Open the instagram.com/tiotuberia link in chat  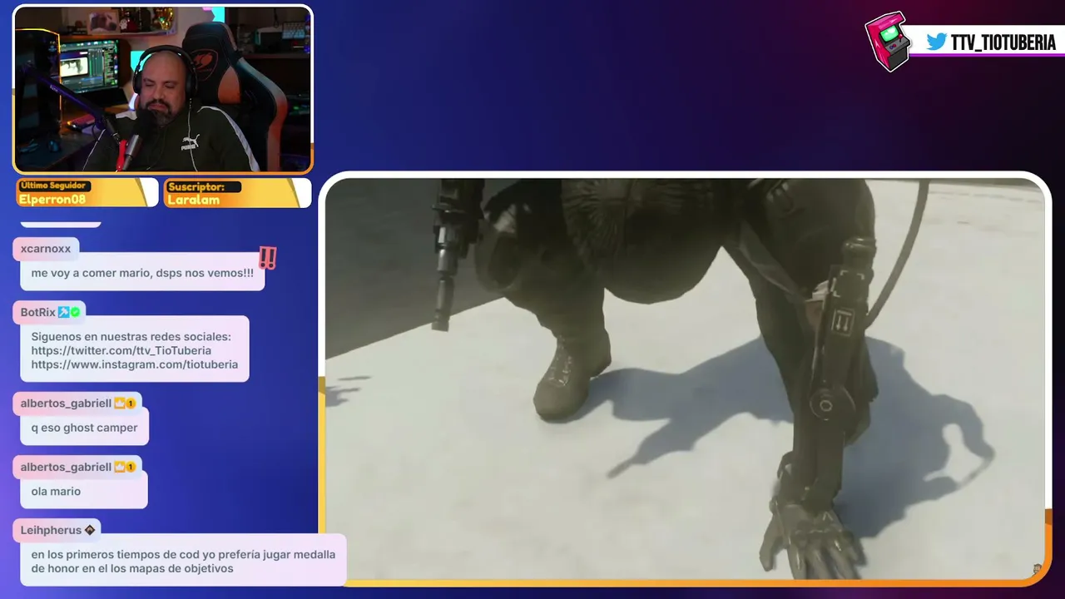135,364
